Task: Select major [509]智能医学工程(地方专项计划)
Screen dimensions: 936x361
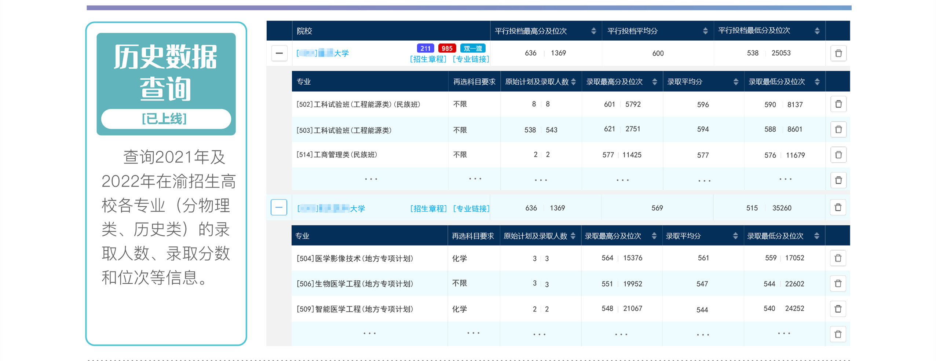Action: (355, 309)
